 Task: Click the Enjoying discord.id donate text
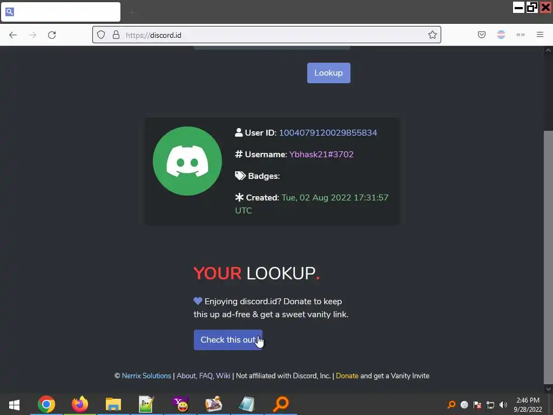(x=271, y=307)
